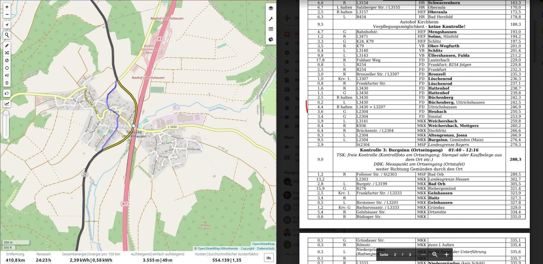This screenshot has height=264, width=543.
Task: Toggle the line chart panel button
Action: tap(7, 104)
